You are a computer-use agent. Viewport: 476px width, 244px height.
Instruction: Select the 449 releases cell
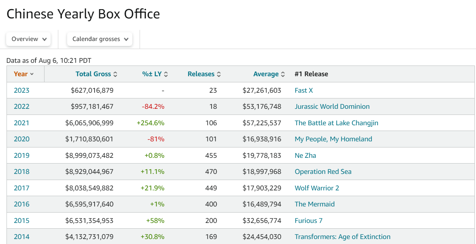pyautogui.click(x=211, y=188)
